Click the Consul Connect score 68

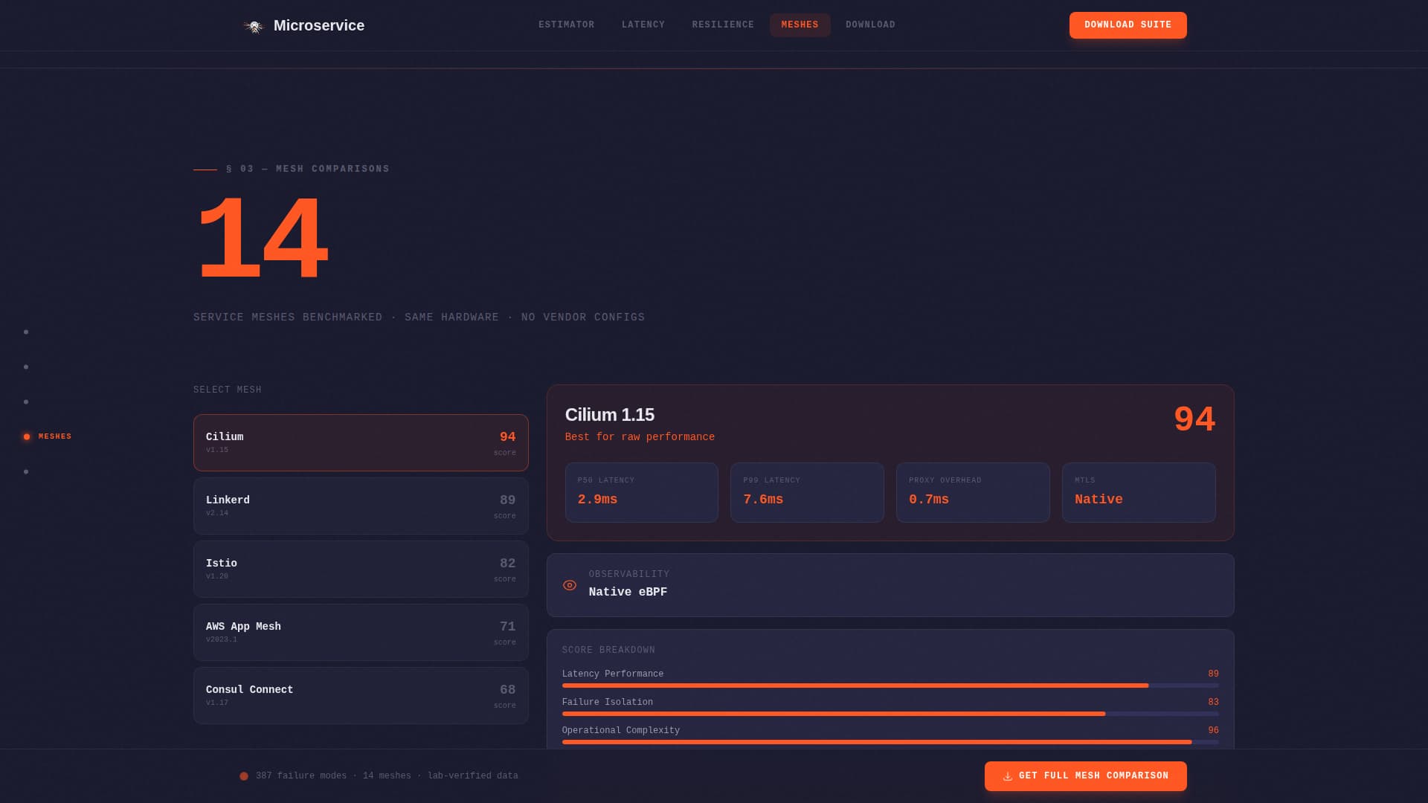pos(507,690)
